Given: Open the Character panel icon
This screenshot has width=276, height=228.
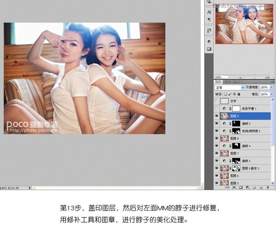Looking at the screenshot, I should click(x=209, y=12).
